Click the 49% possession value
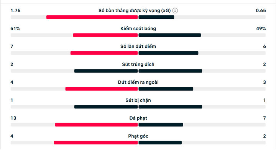Viewport: 276px width, 157px height. (x=261, y=28)
